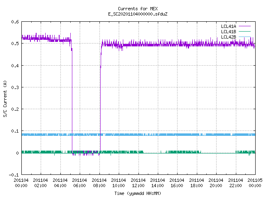The height and width of the screenshot is (197, 263).
Task: Click the 14:00 x-axis time label
Action: click(x=157, y=186)
